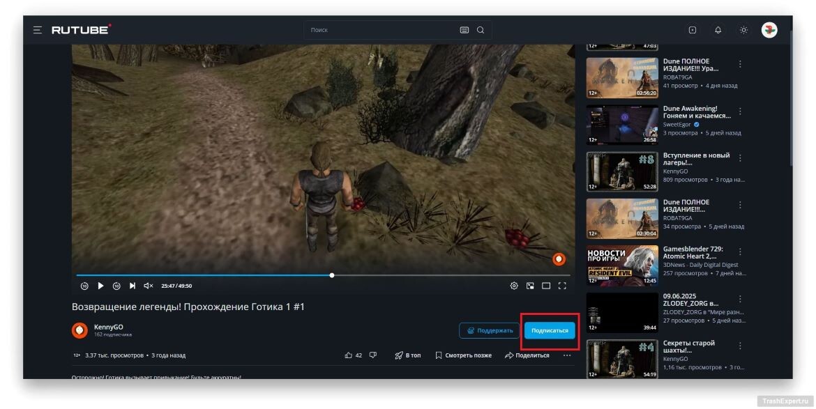
Task: Open notifications bell icon
Action: (x=718, y=30)
